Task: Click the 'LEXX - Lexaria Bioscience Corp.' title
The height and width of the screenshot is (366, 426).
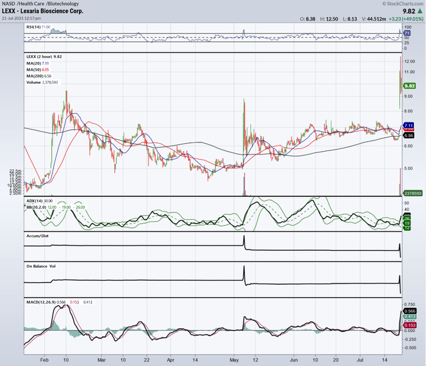Action: pos(43,11)
